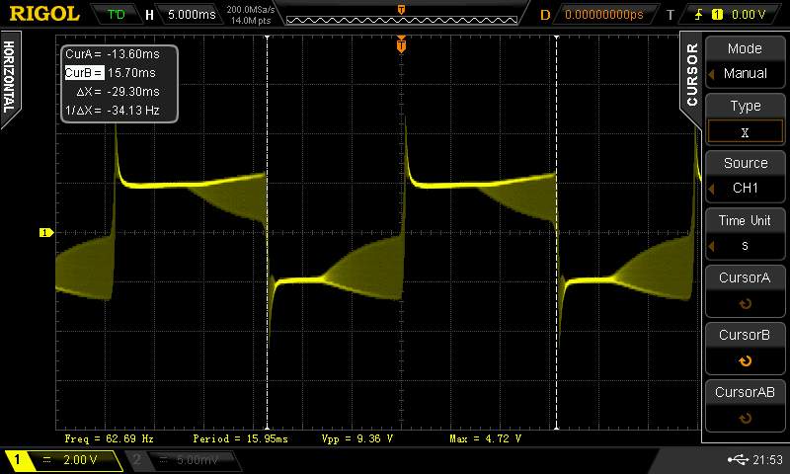
Task: Click the CursorAB rotary knob icon
Action: pyautogui.click(x=745, y=419)
